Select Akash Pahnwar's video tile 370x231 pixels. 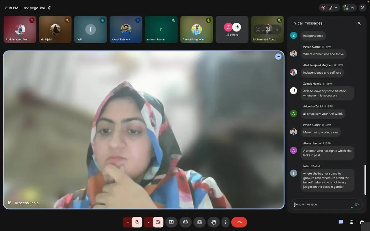pos(126,29)
